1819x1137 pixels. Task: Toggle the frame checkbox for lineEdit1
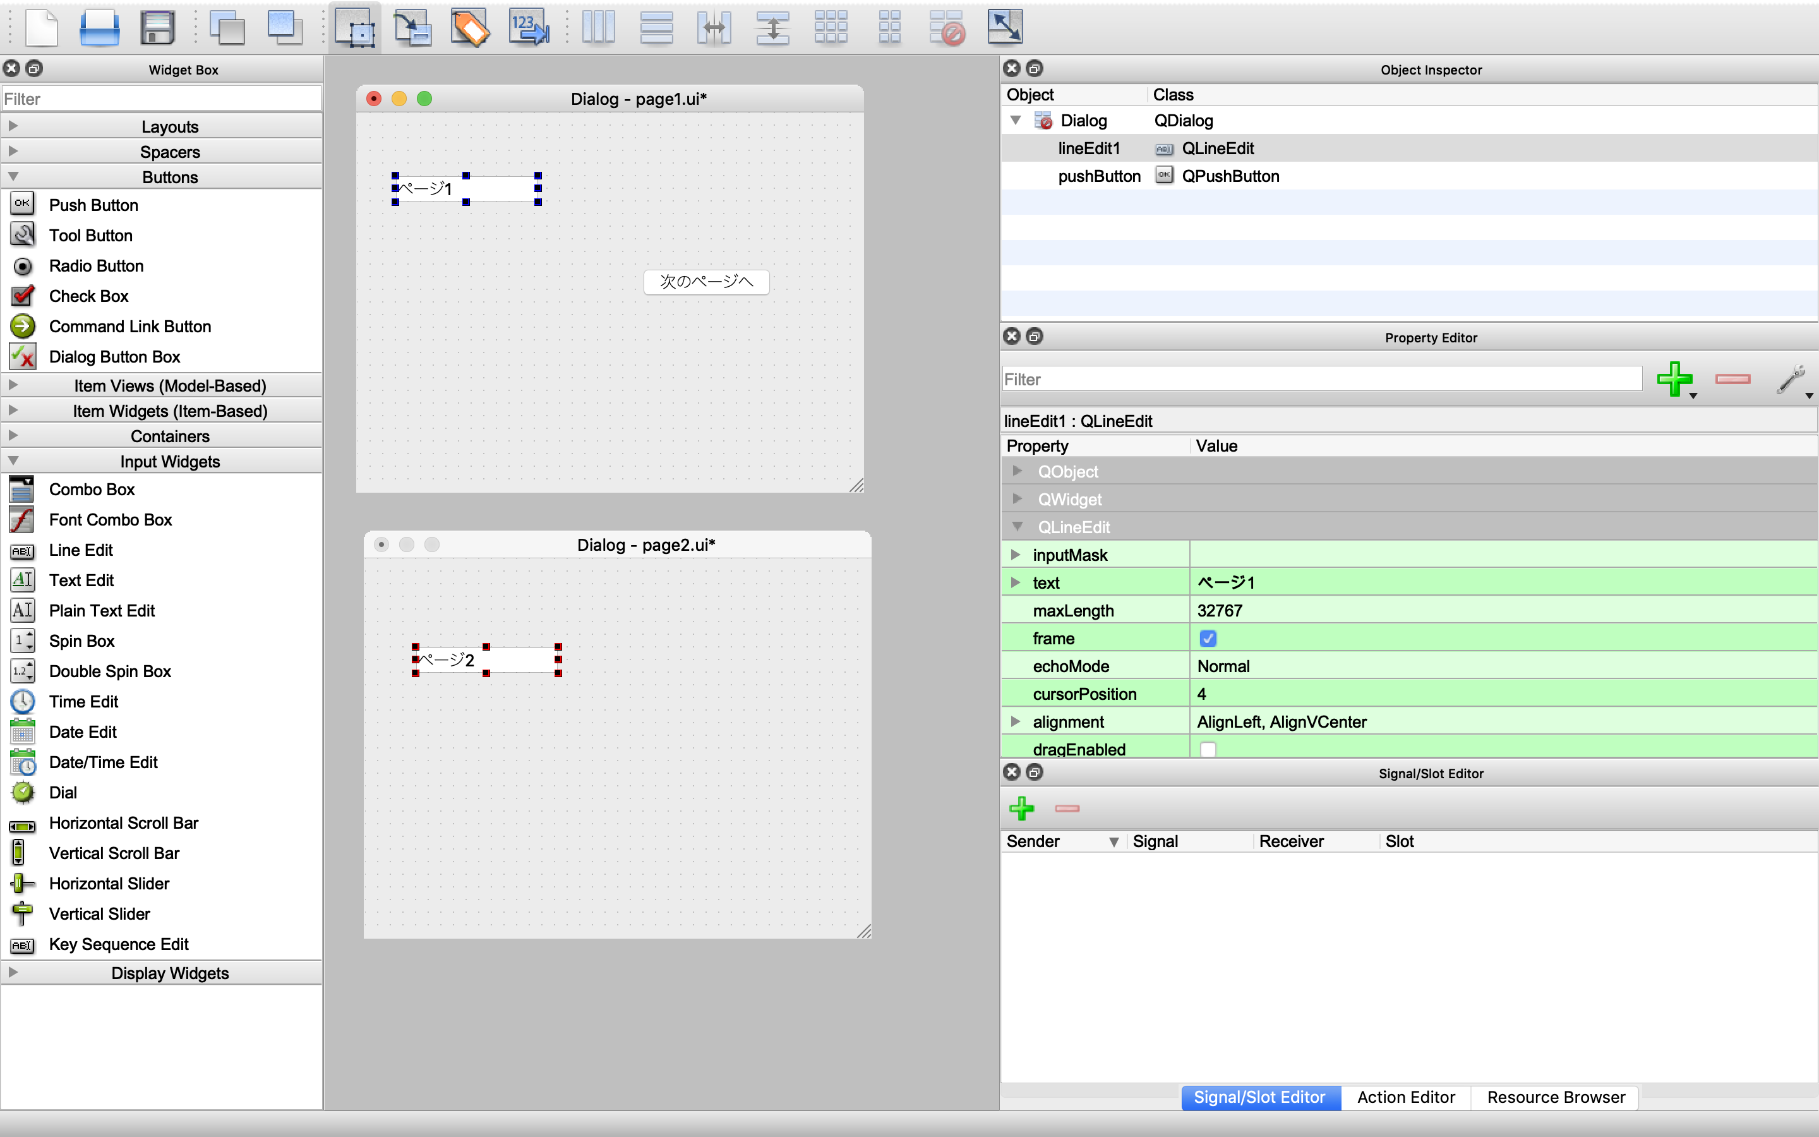(x=1208, y=638)
